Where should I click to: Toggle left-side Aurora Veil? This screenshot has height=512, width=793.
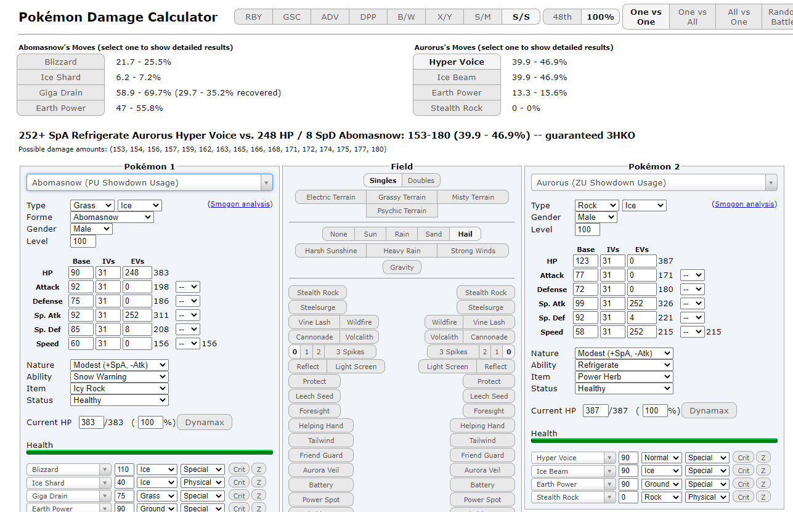(321, 470)
